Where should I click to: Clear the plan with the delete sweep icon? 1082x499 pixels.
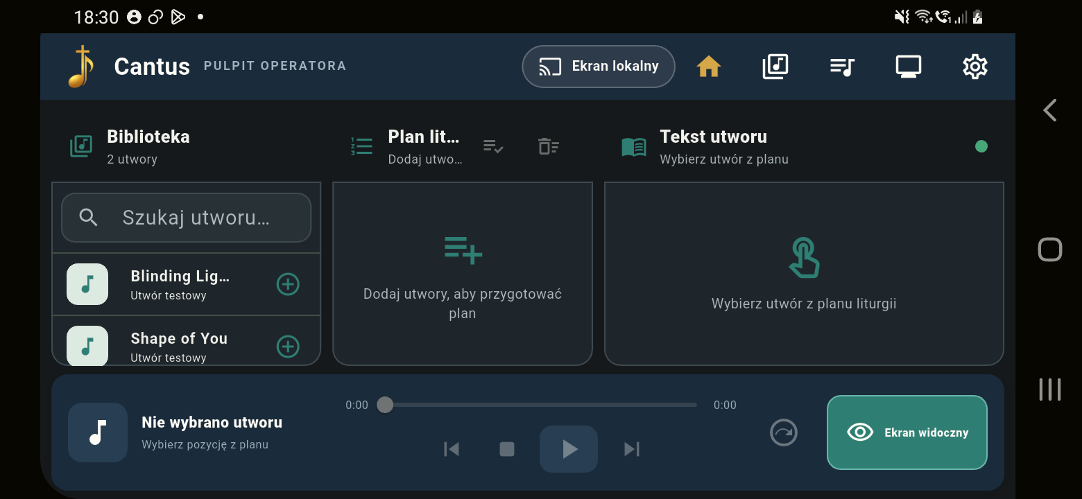click(x=549, y=146)
